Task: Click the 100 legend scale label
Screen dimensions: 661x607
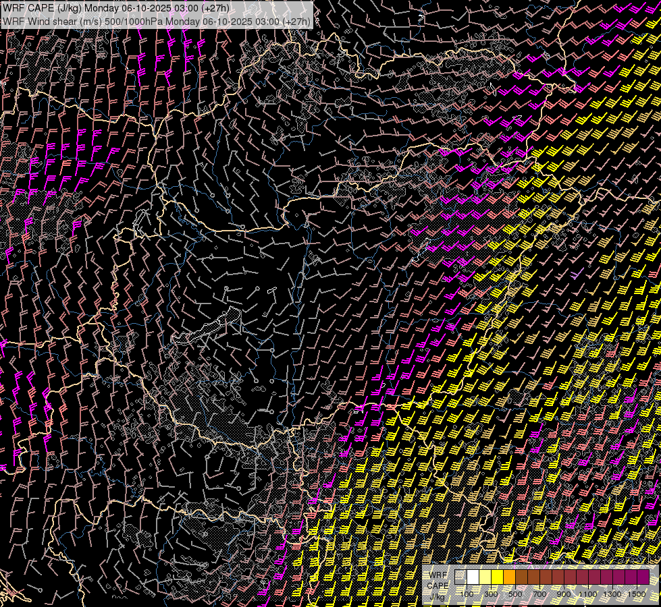Action: (x=467, y=594)
